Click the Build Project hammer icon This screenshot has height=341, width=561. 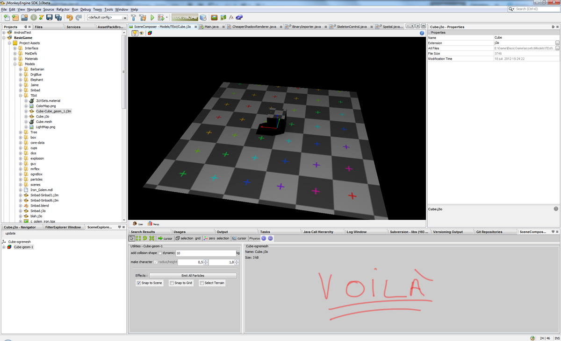(x=134, y=18)
